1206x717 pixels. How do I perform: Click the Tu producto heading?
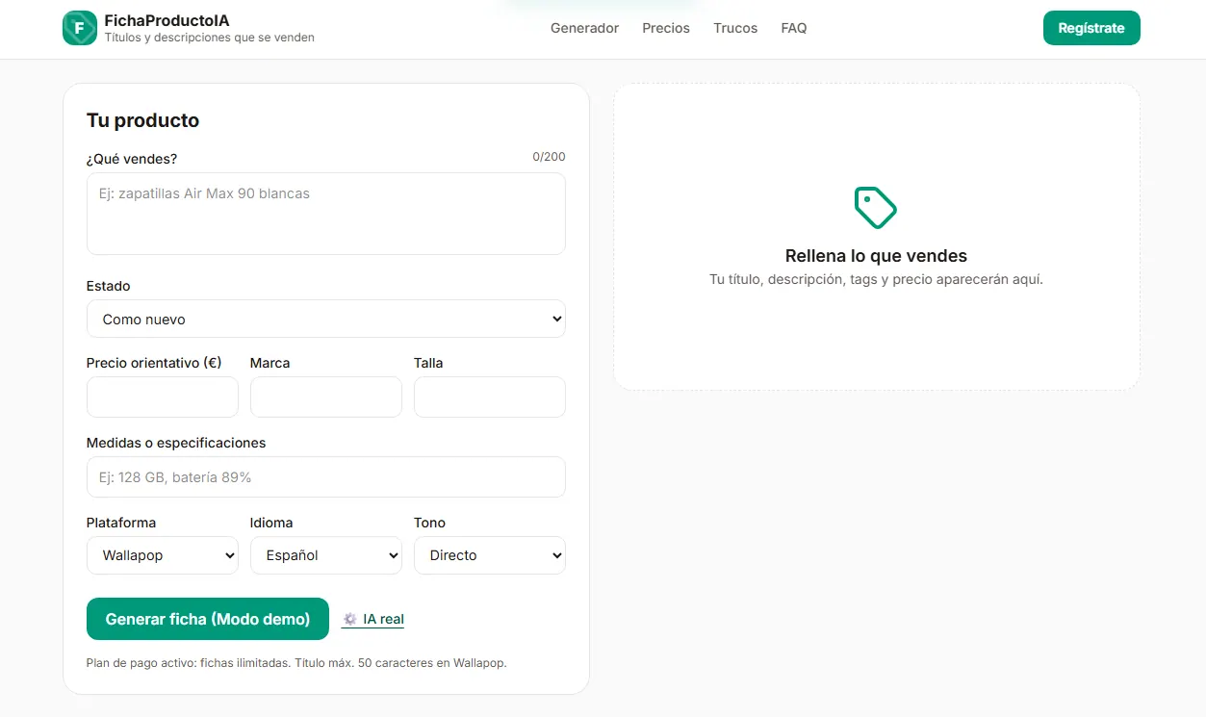click(x=142, y=120)
